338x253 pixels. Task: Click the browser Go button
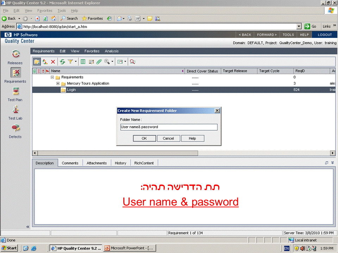[x=311, y=26]
